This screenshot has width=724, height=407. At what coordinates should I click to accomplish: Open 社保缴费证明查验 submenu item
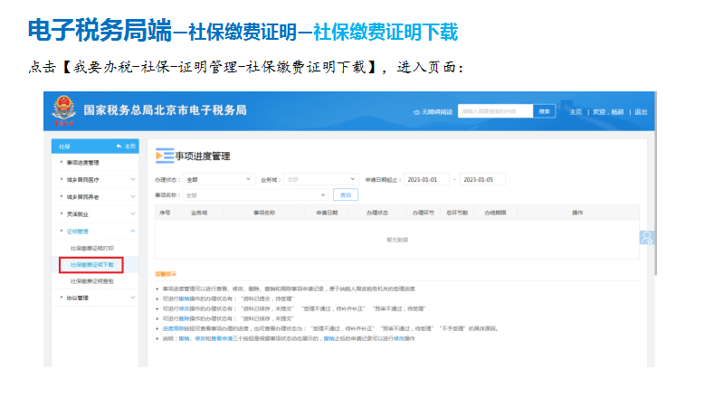[x=92, y=281]
